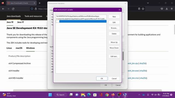Open Google Chrome from the taskbar

pos(107,95)
